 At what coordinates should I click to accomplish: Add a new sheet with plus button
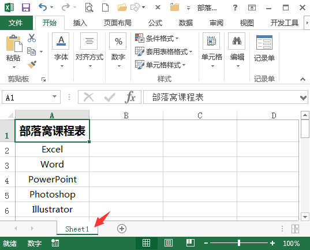click(122, 229)
